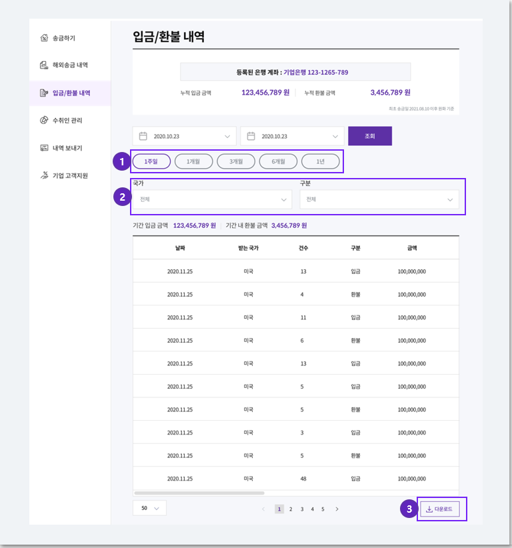Screen dimensions: 512x548
Task: Click the 기업 고객지원 sidebar icon
Action: point(44,175)
